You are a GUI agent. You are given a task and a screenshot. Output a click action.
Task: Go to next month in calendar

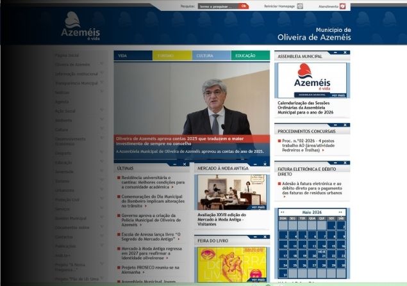[x=340, y=212]
